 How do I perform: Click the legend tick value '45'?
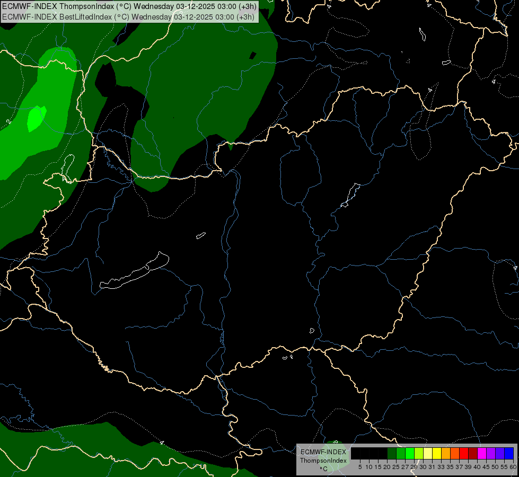tap(486, 467)
